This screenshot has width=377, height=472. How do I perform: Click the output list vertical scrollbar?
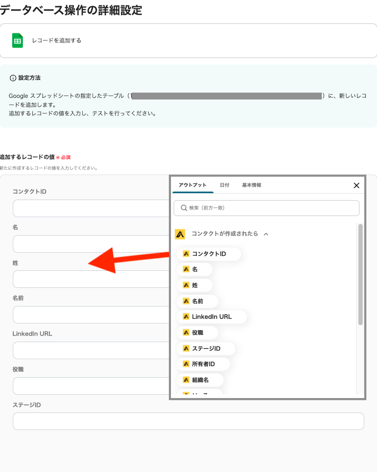360,275
